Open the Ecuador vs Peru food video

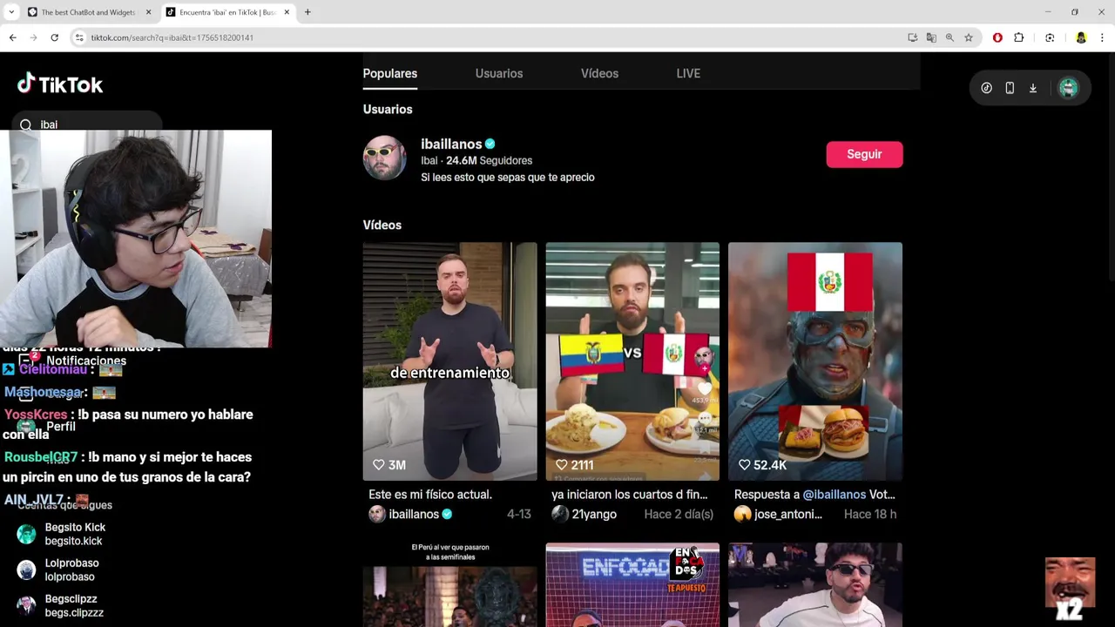tap(632, 361)
